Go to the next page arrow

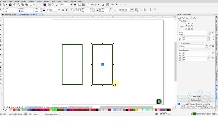18,107
